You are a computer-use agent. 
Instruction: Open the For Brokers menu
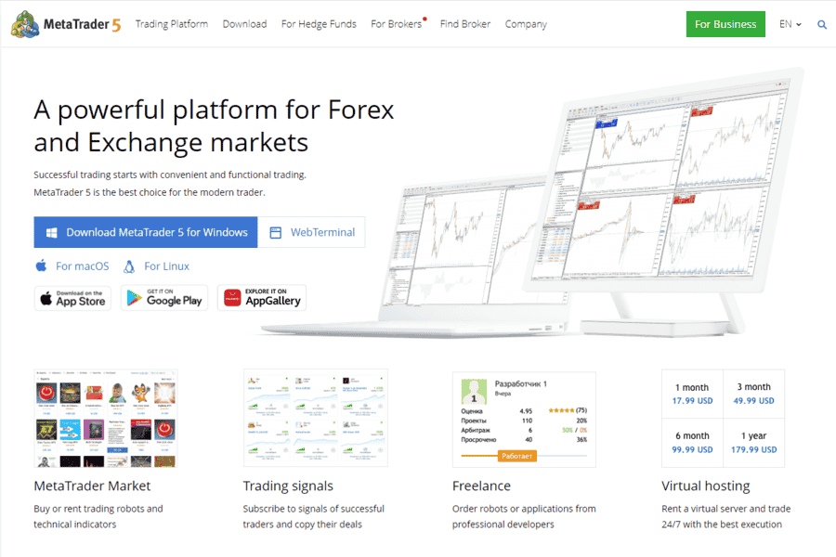click(x=396, y=24)
